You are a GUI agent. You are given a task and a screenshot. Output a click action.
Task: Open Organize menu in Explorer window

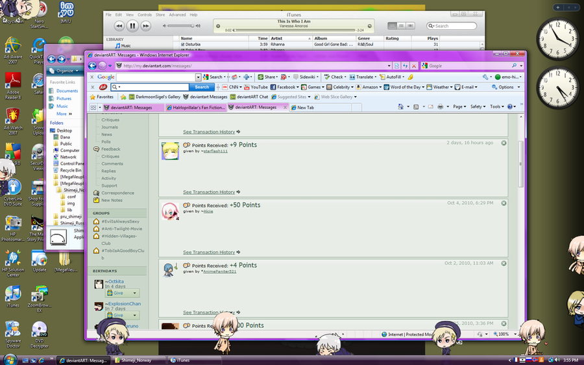click(64, 70)
